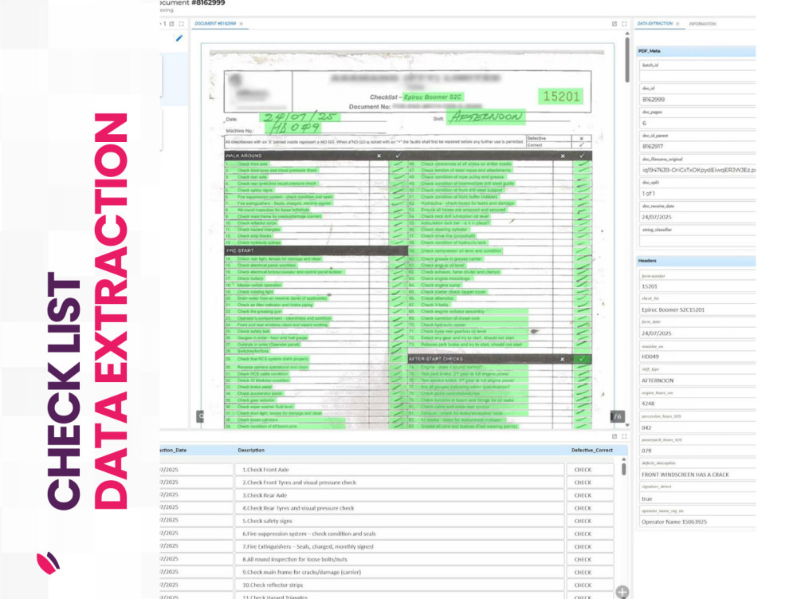Click the machine_no field showing HD049
Screen dimensions: 797x599
(x=697, y=357)
